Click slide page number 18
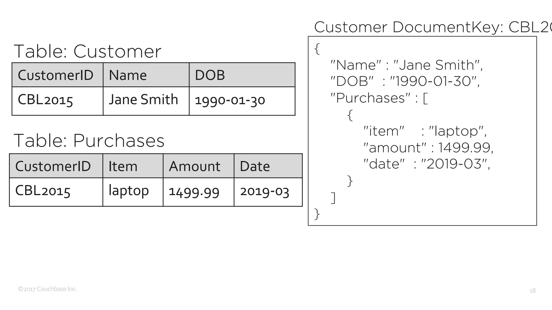The height and width of the screenshot is (310, 552). coord(532,291)
